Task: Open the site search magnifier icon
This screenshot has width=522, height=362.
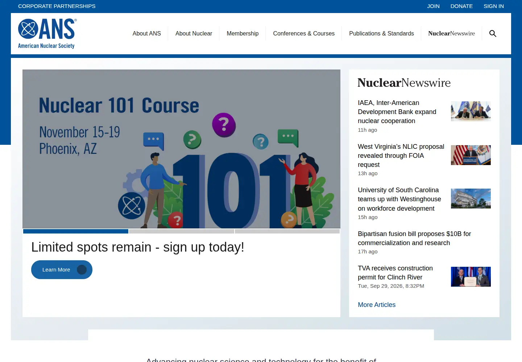Action: [x=493, y=33]
